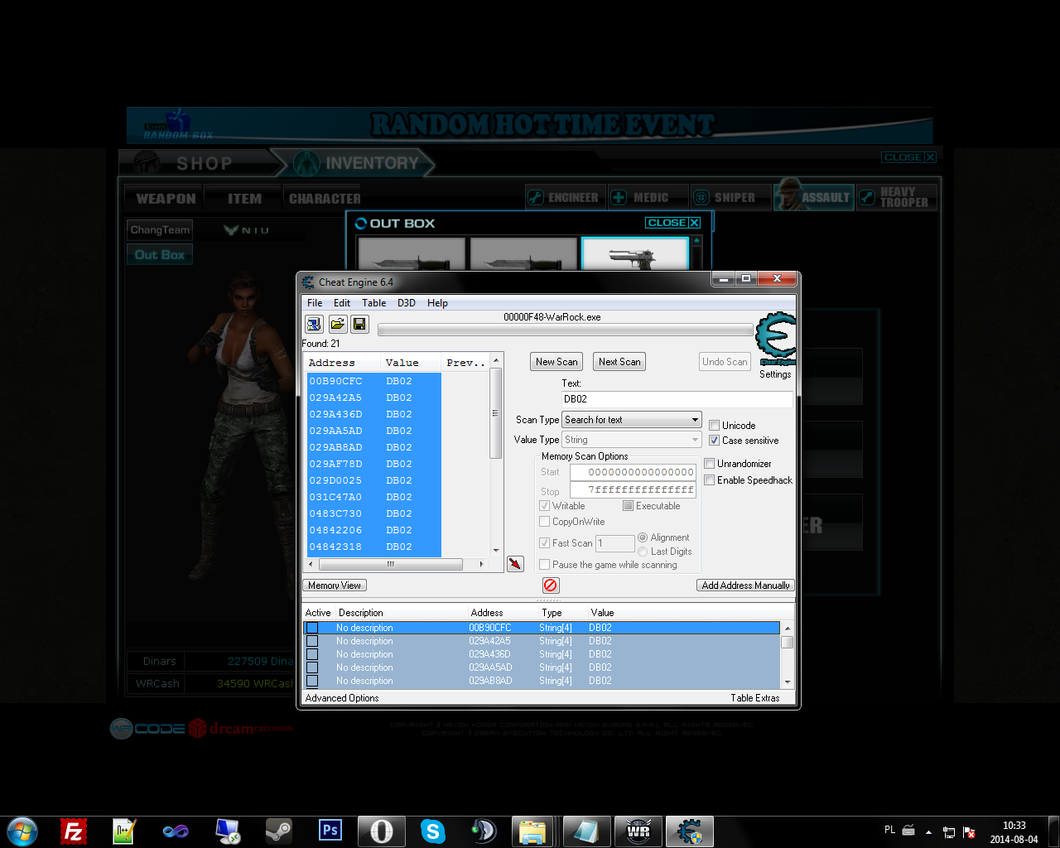The height and width of the screenshot is (848, 1060).
Task: Open the Help menu
Action: tap(437, 303)
